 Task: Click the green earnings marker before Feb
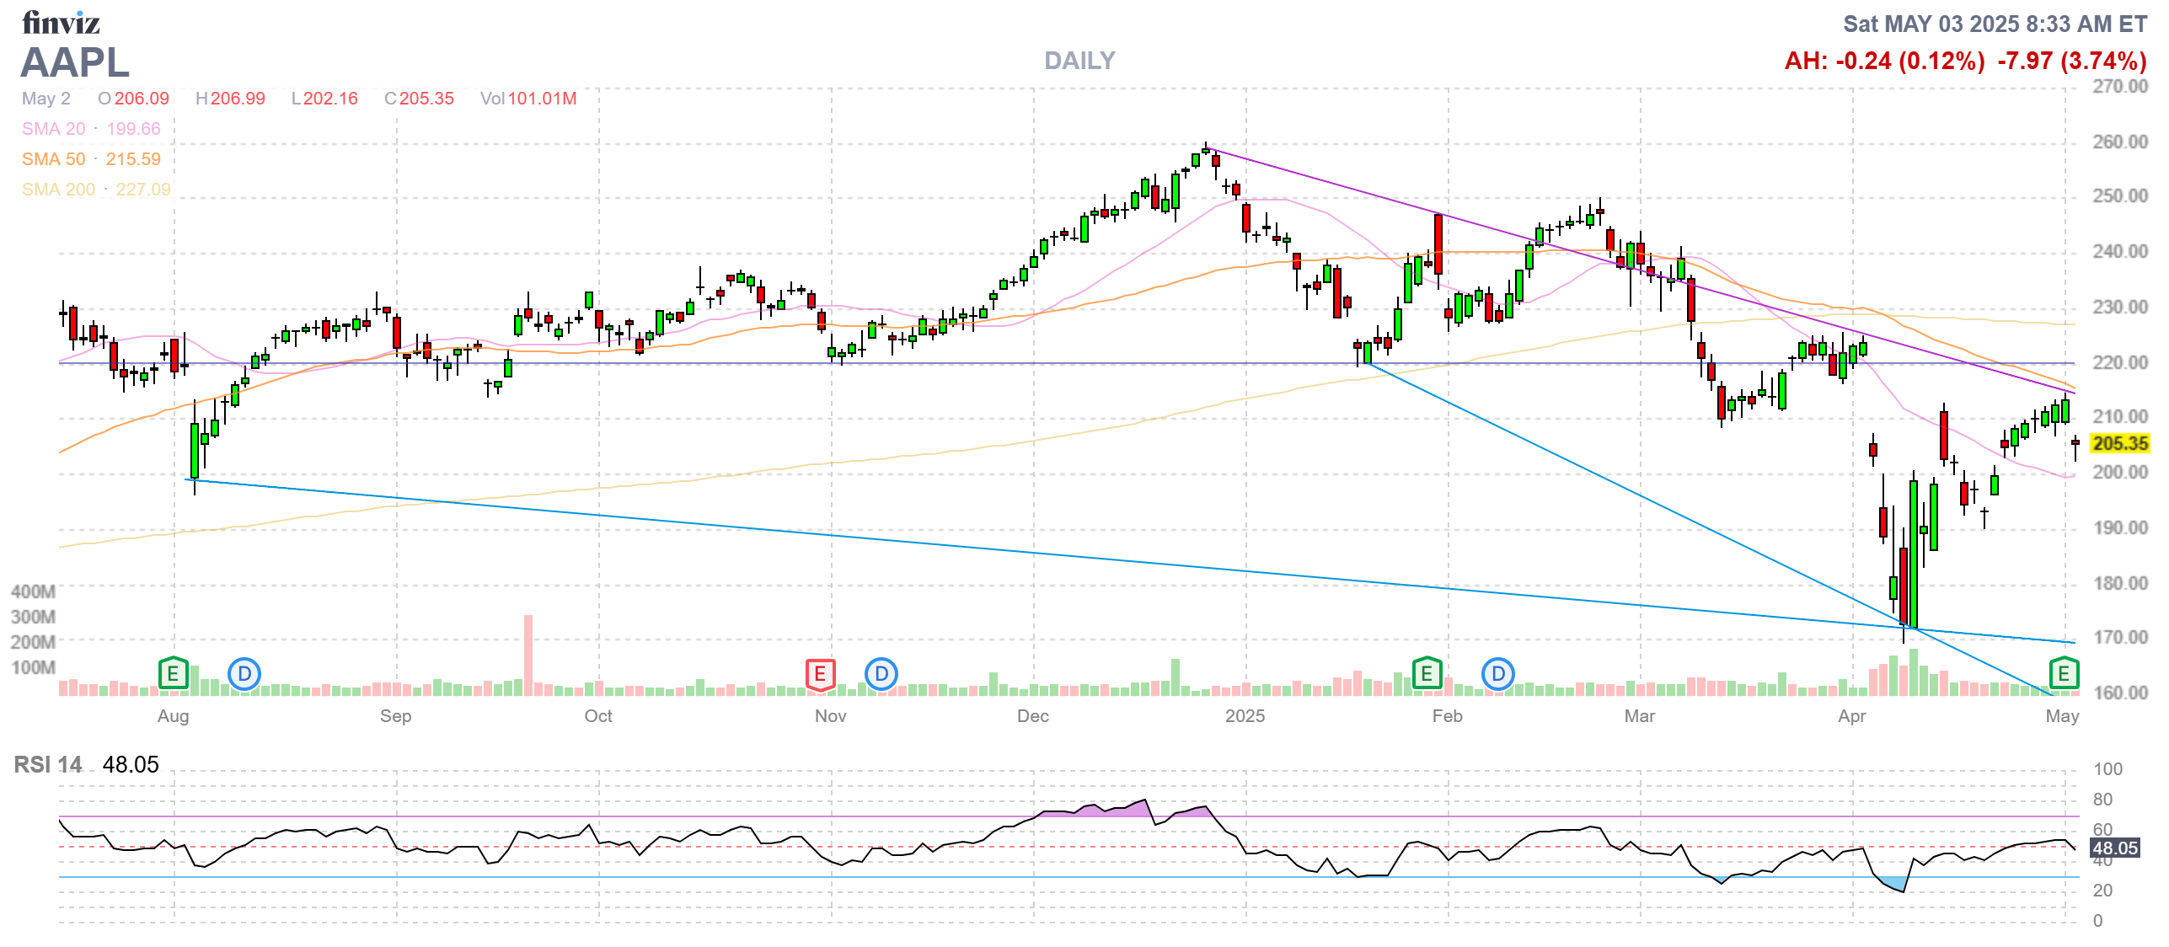point(1427,674)
